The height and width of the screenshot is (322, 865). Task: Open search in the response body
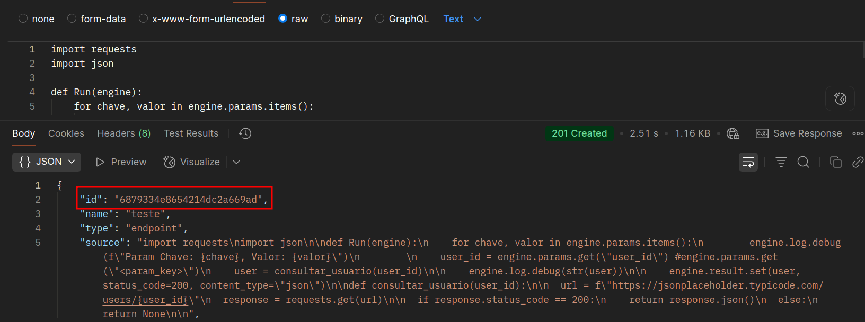point(803,162)
